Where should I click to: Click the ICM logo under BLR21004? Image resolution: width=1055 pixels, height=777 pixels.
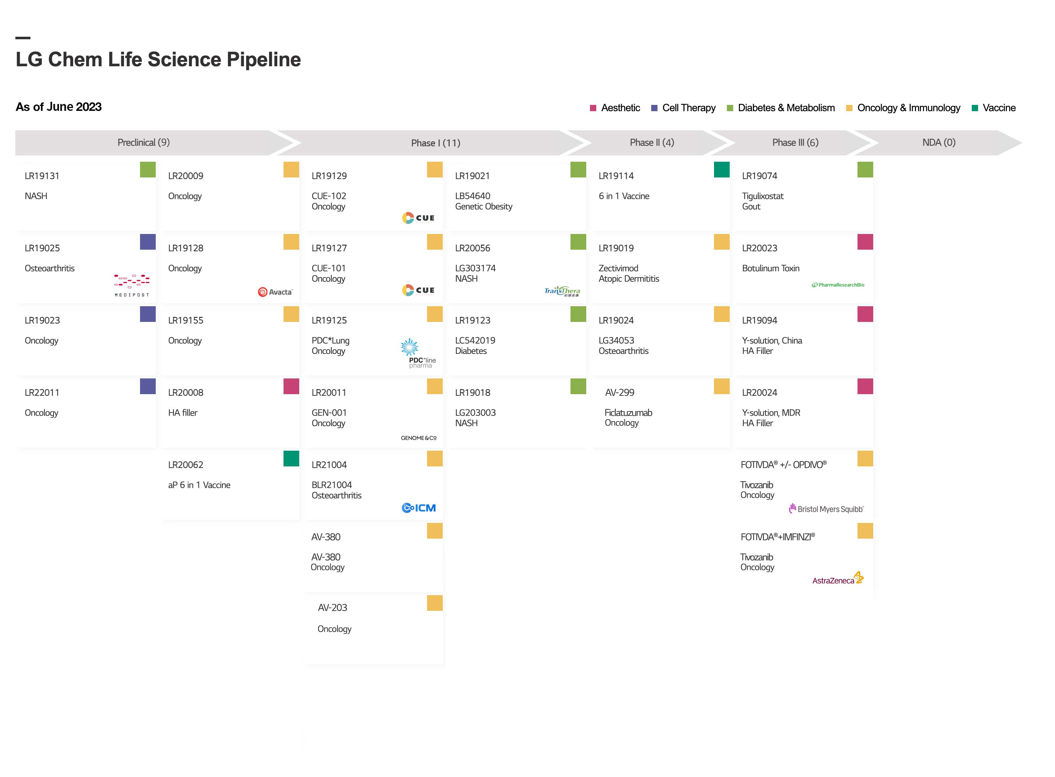(419, 508)
